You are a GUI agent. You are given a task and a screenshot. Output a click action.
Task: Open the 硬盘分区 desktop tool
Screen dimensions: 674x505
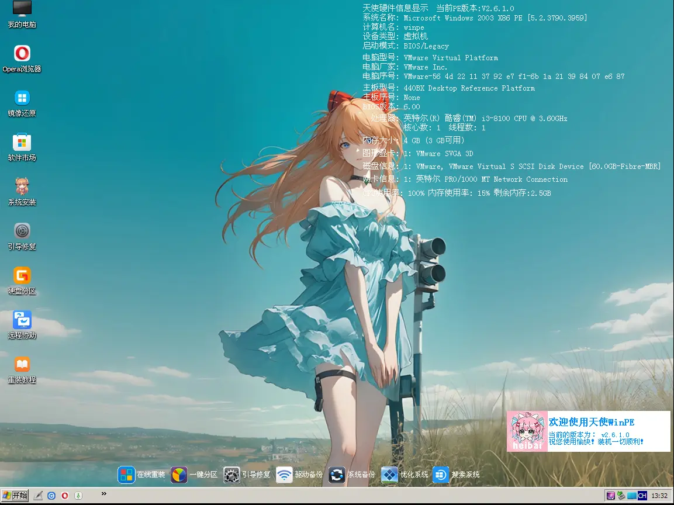point(22,276)
